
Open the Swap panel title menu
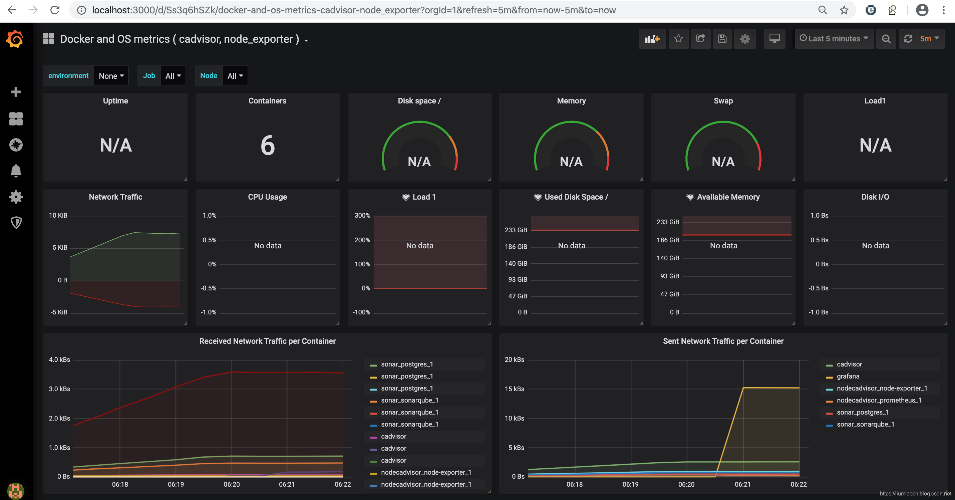pos(723,101)
